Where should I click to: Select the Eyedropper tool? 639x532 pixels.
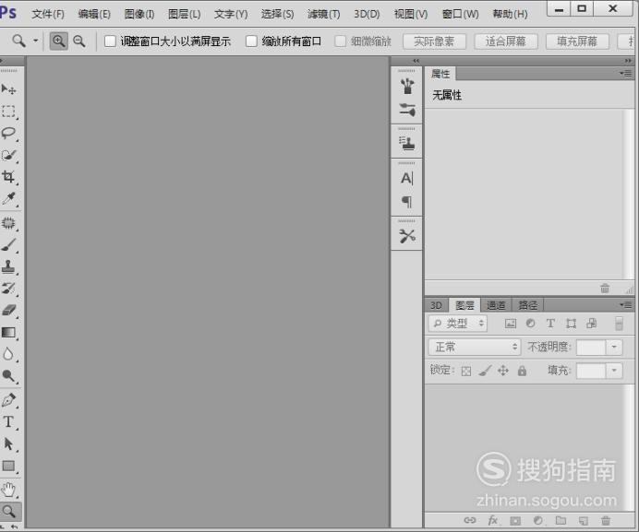[8, 198]
